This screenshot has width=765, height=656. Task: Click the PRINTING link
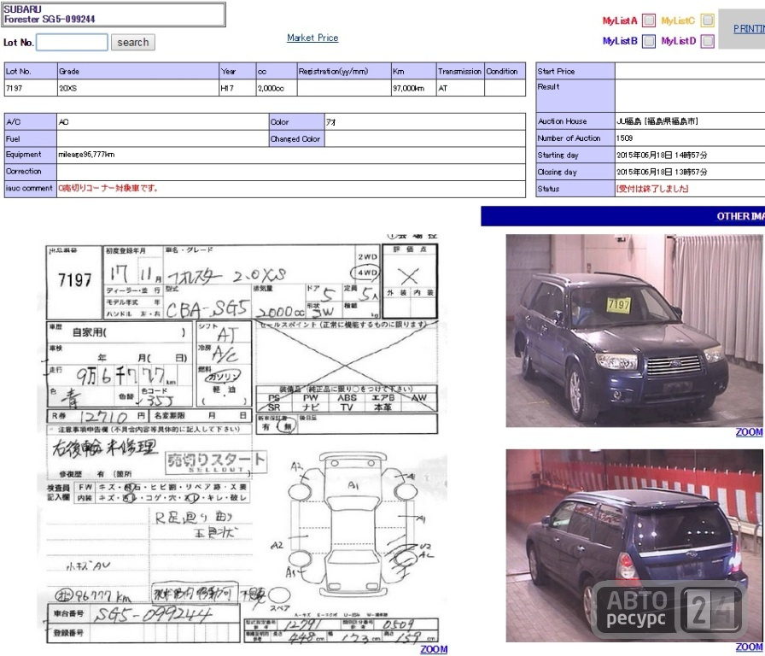coord(749,29)
